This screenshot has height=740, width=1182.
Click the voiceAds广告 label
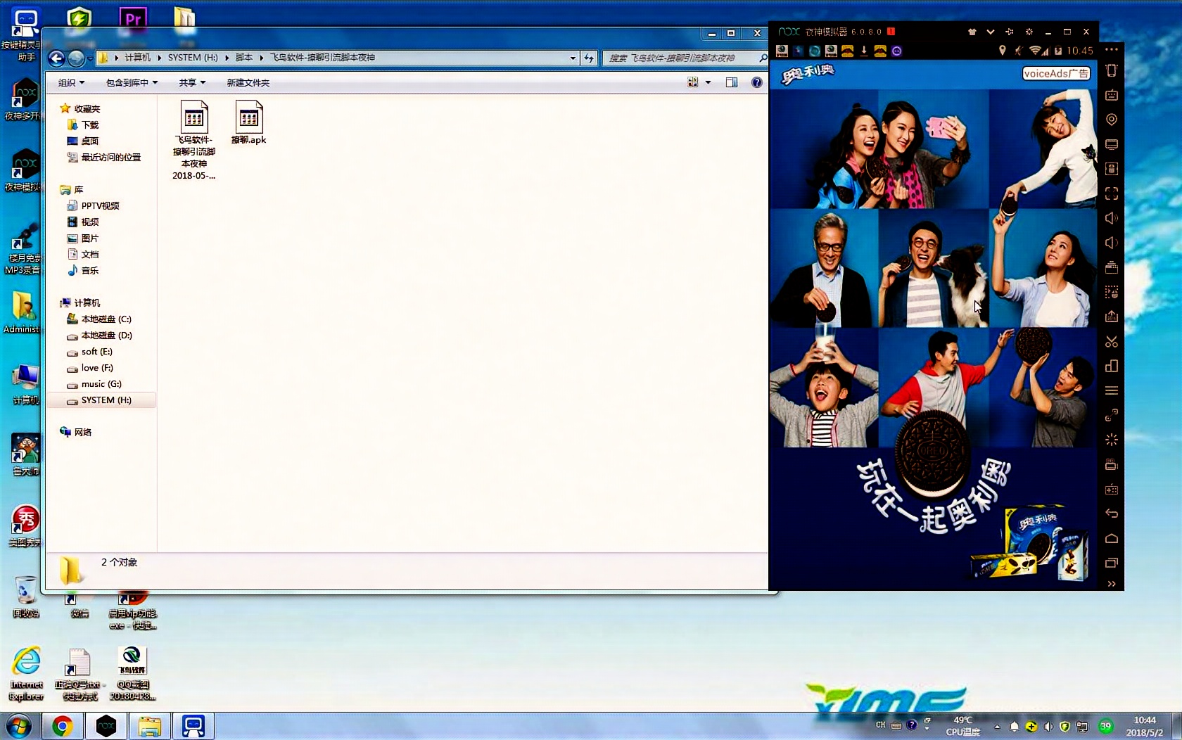pyautogui.click(x=1056, y=73)
